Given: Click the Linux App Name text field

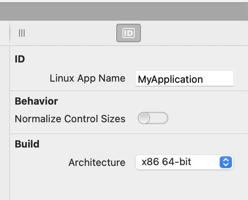Looking at the screenshot, I should pos(184,79).
